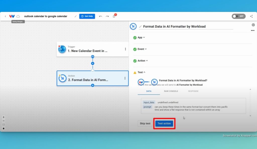
Task: Click the warning triangle next to Test
Action: tap(135, 73)
